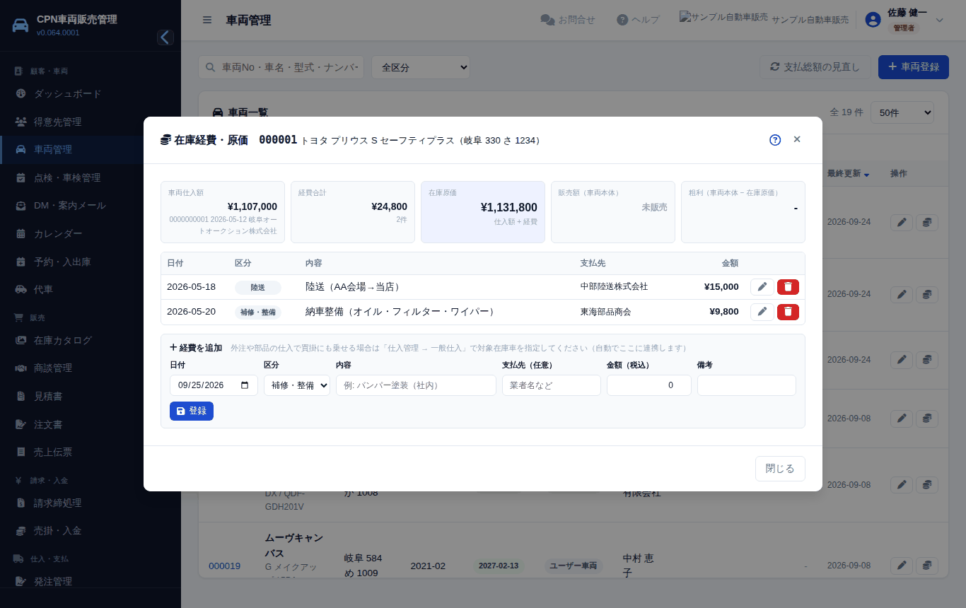966x608 pixels.
Task: Open the 区分 dropdown showing 補修・整備
Action: tap(297, 385)
